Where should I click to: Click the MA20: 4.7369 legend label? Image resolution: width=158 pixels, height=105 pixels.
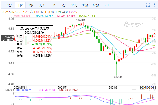[66, 16]
